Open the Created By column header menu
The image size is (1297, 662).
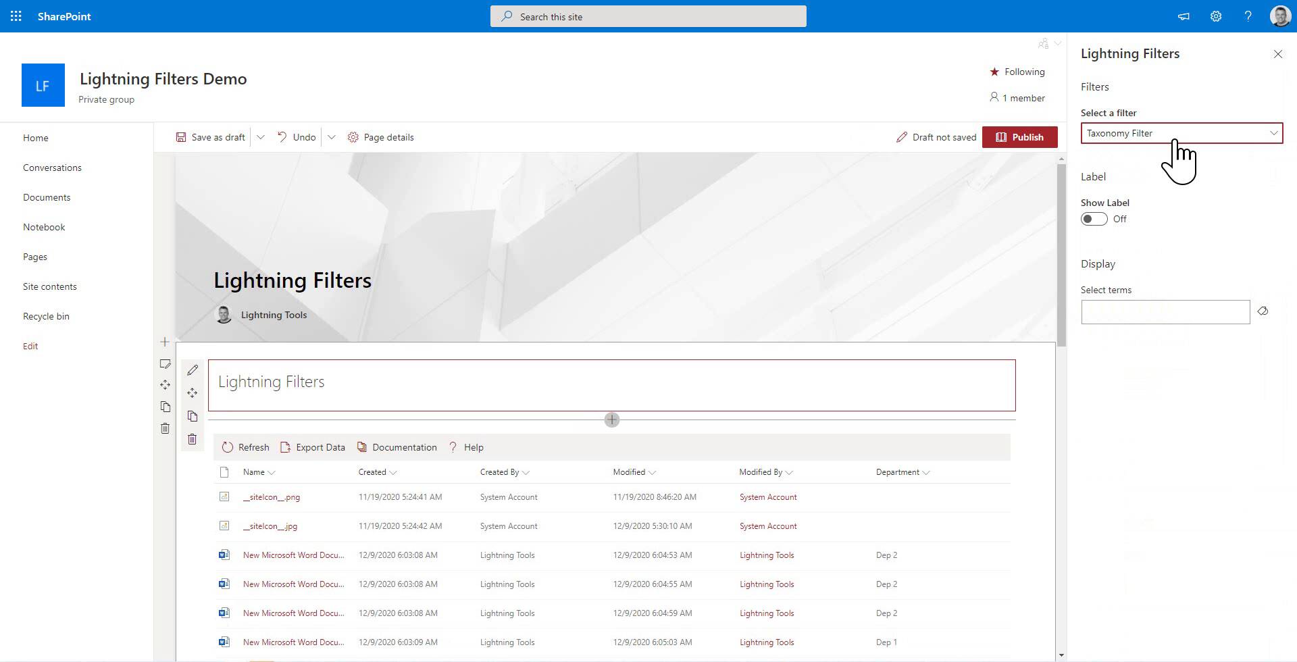tap(505, 472)
